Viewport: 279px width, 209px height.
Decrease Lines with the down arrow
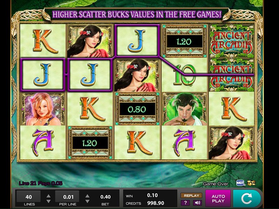click(x=48, y=201)
